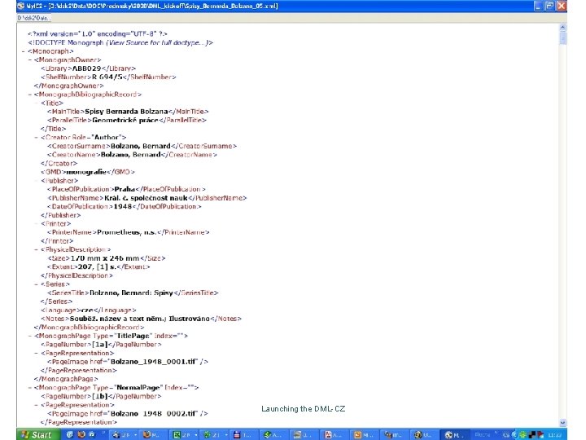This screenshot has width=586, height=440.
Task: Click the Internet Explorer title bar icon
Action: (x=21, y=6)
